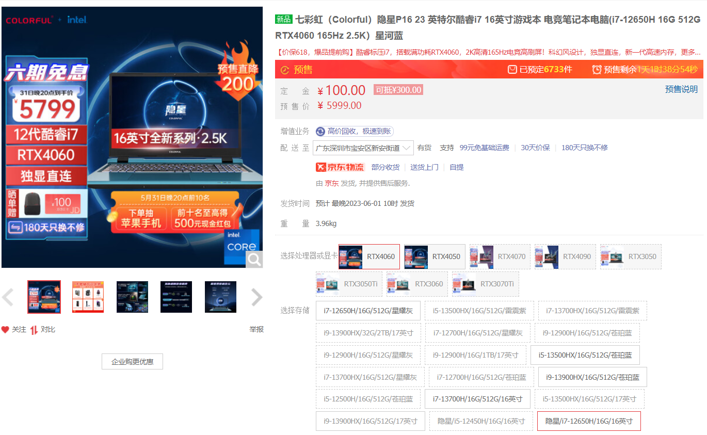Screen dimensions: 707x435
Task: Select the second thumbnail with orange accessories
Action: coord(88,297)
